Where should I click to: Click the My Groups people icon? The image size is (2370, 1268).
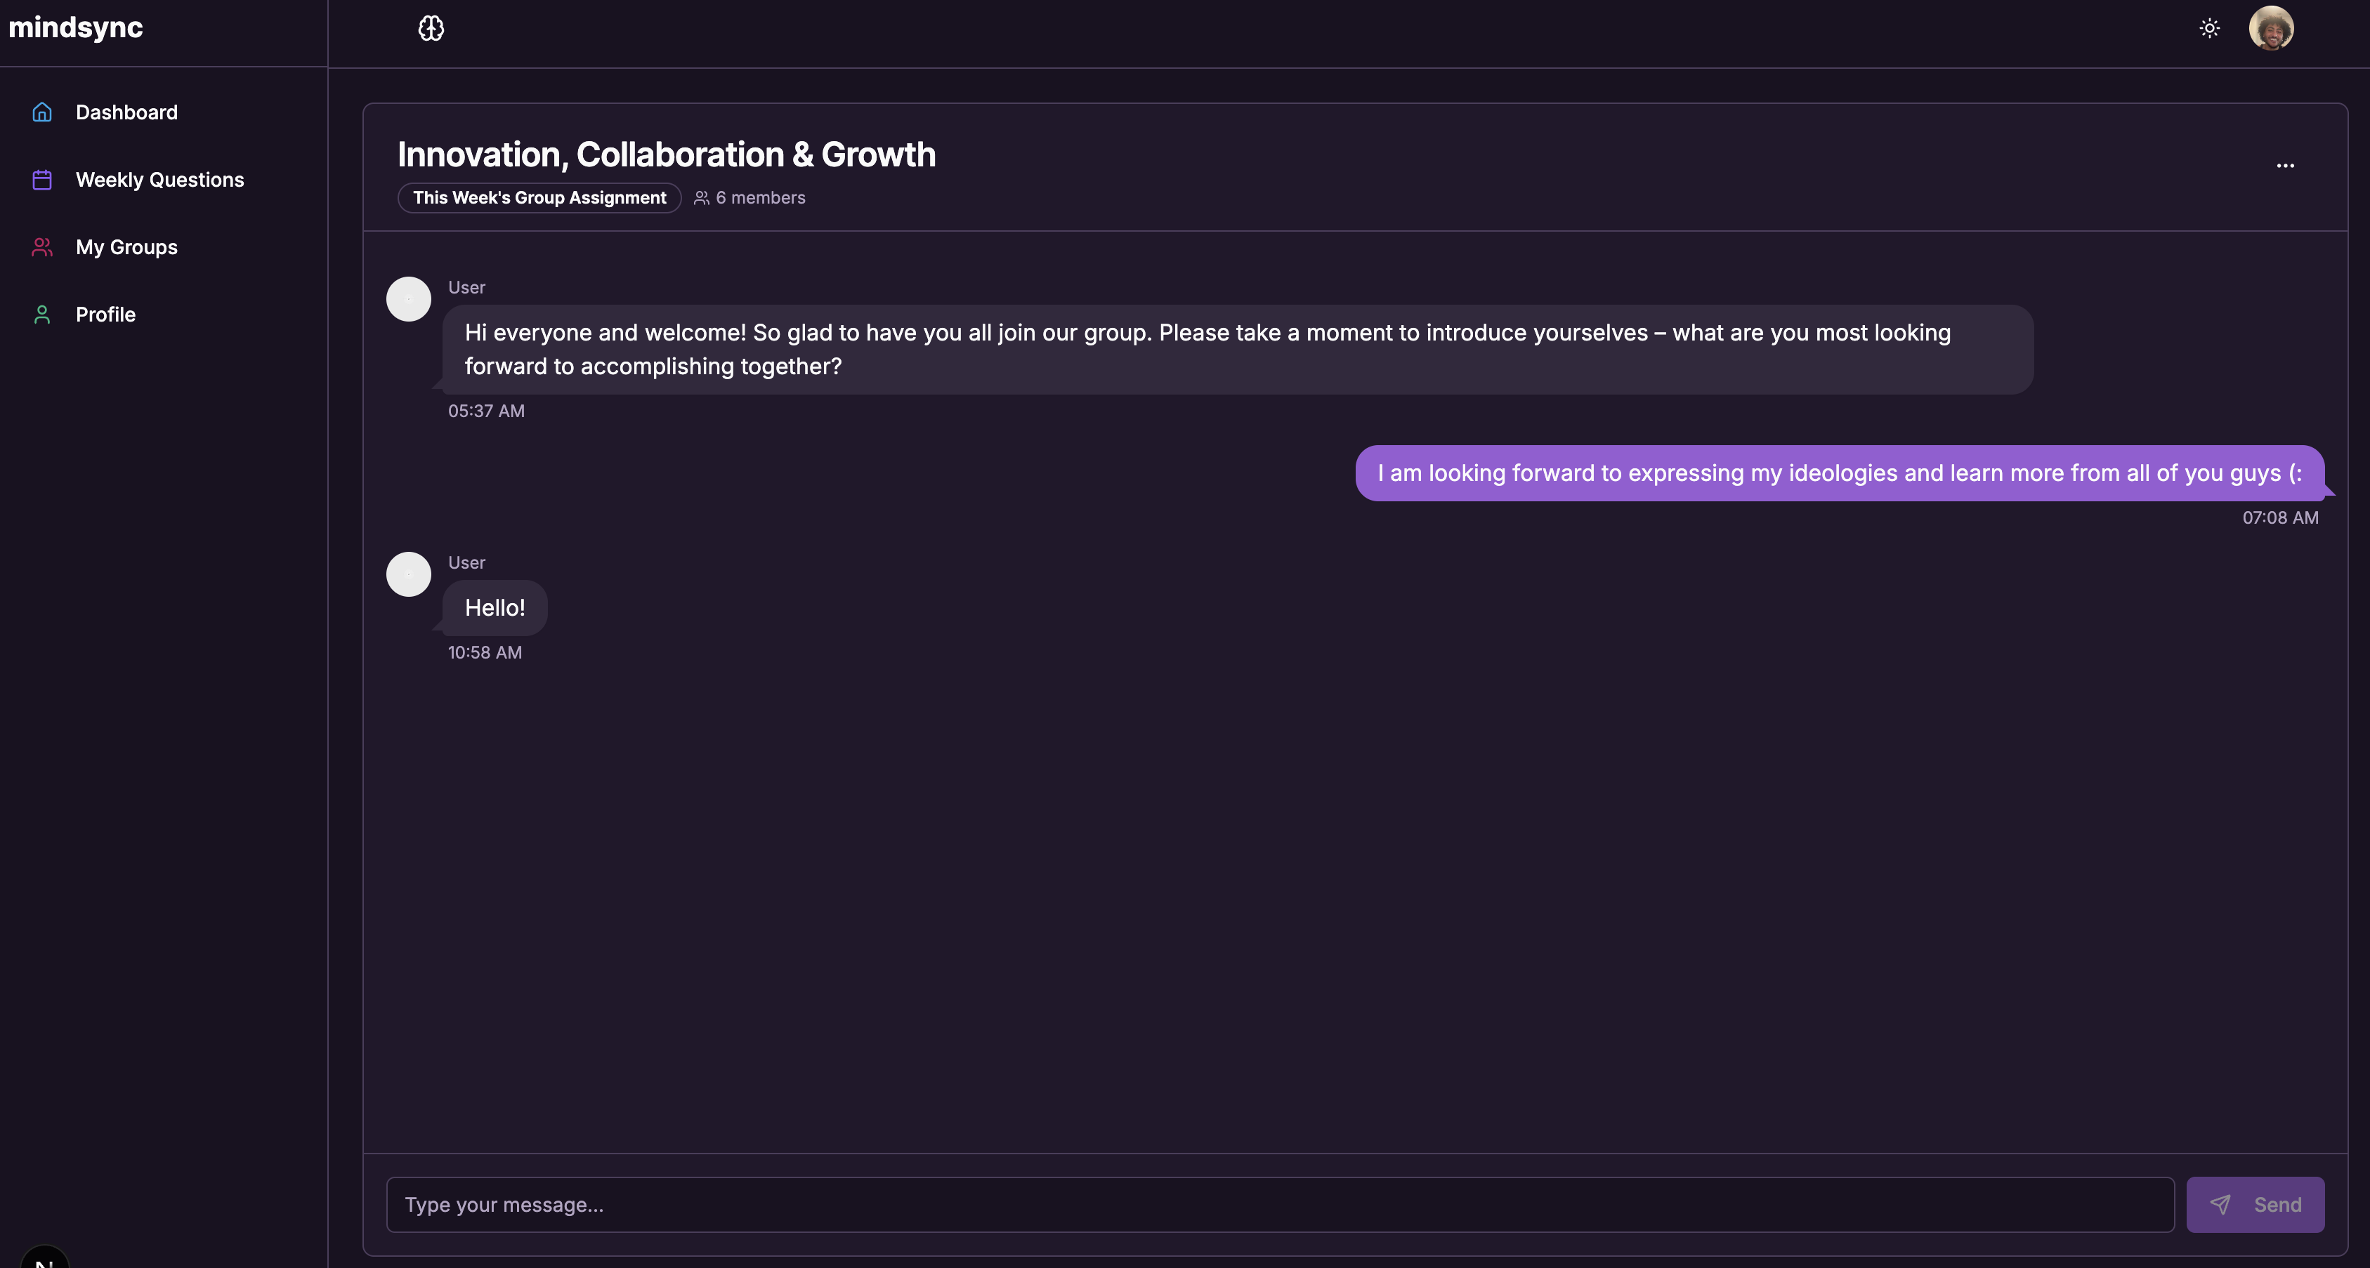tap(42, 247)
